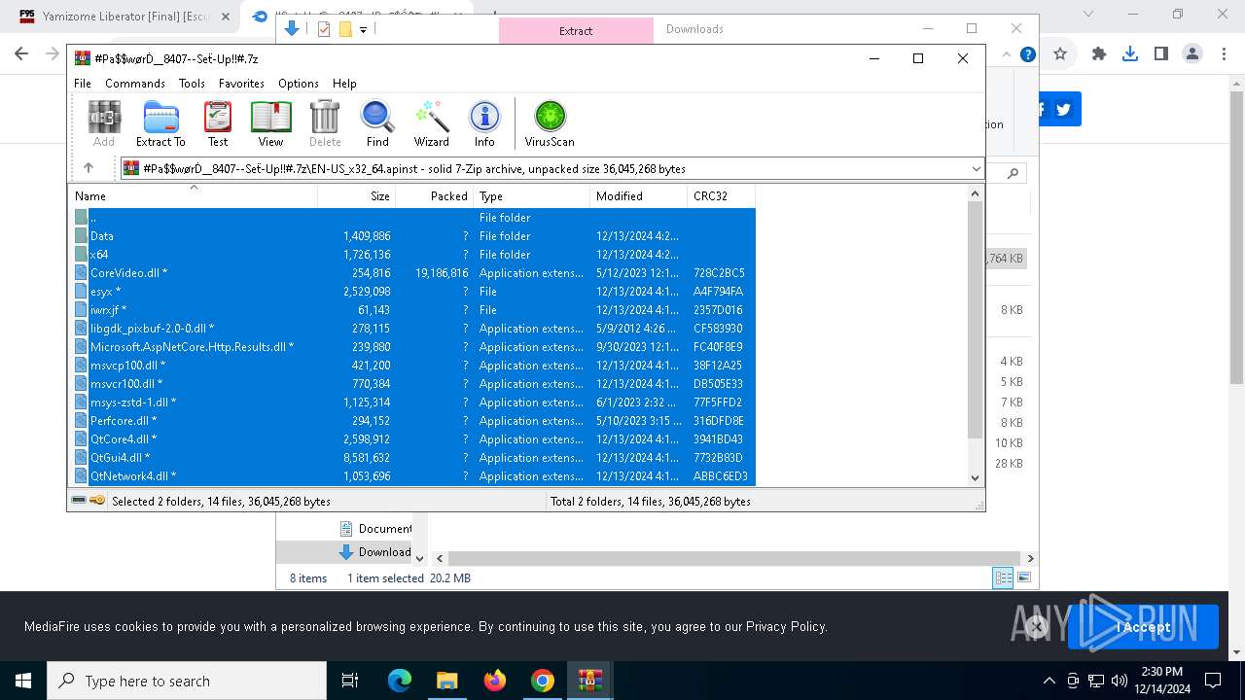This screenshot has height=700, width=1245.
Task: Open the Tools menu
Action: [192, 84]
